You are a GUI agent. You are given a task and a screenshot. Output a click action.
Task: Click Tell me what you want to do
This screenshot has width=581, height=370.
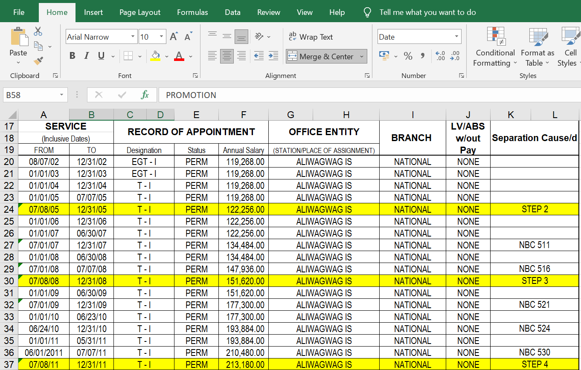[x=427, y=12]
